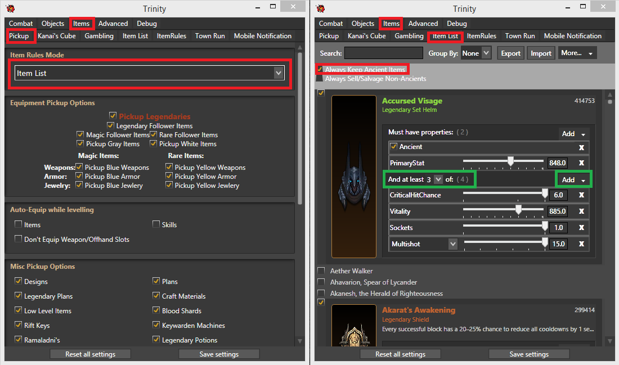Adjust the Sockets slider

tap(545, 226)
